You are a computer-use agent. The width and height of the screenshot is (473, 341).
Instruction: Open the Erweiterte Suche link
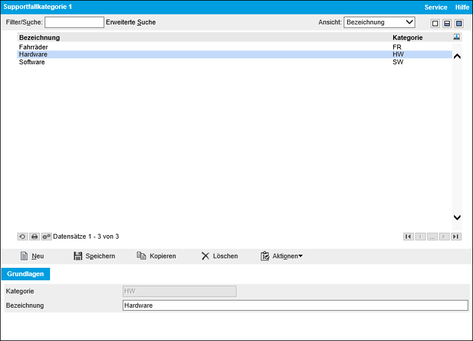click(130, 23)
